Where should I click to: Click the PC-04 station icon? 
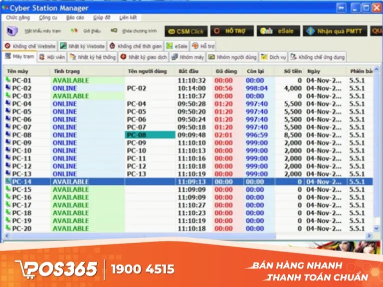tap(8, 103)
